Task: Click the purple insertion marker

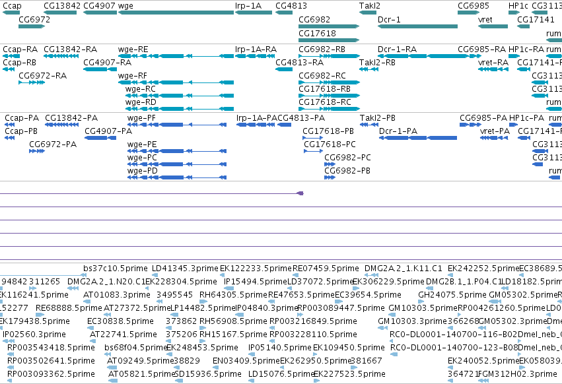Action: pos(300,193)
